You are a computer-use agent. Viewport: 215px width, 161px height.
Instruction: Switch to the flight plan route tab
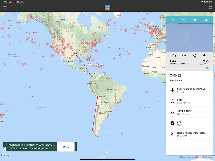[184, 20]
